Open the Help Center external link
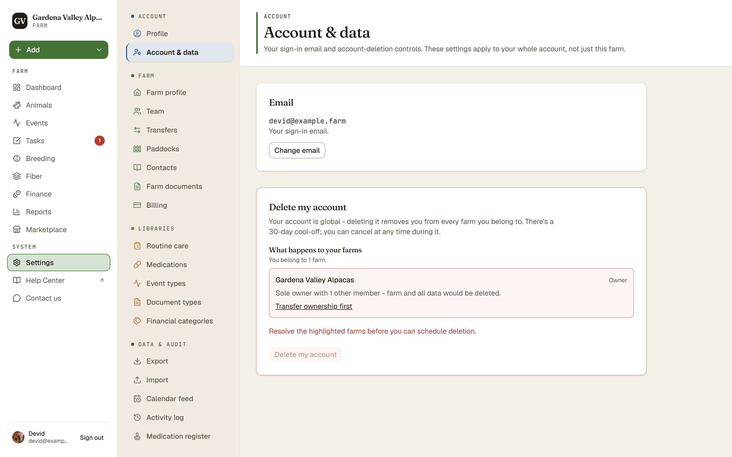This screenshot has height=457, width=732. tap(58, 280)
